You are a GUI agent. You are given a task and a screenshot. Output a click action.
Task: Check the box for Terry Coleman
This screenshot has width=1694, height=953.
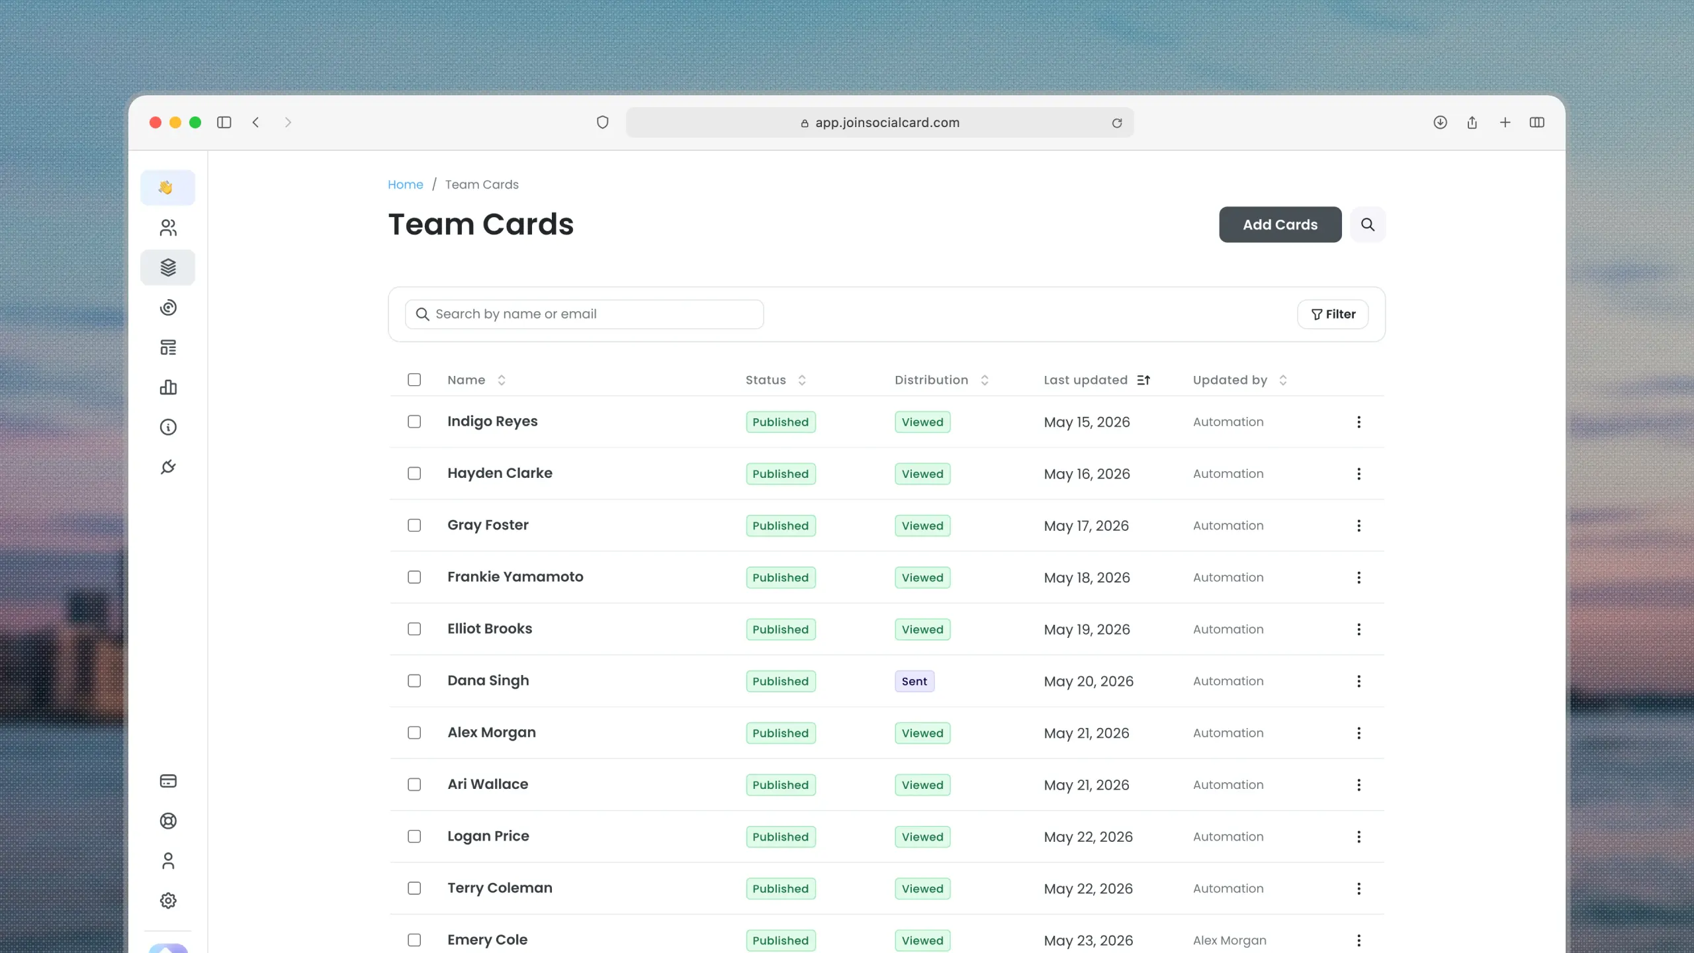pos(414,888)
